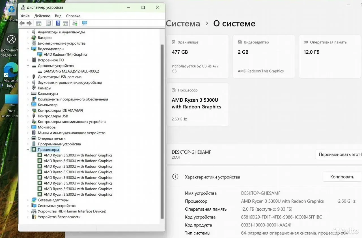Select the Дополнит сведения desktop icon

point(10,45)
